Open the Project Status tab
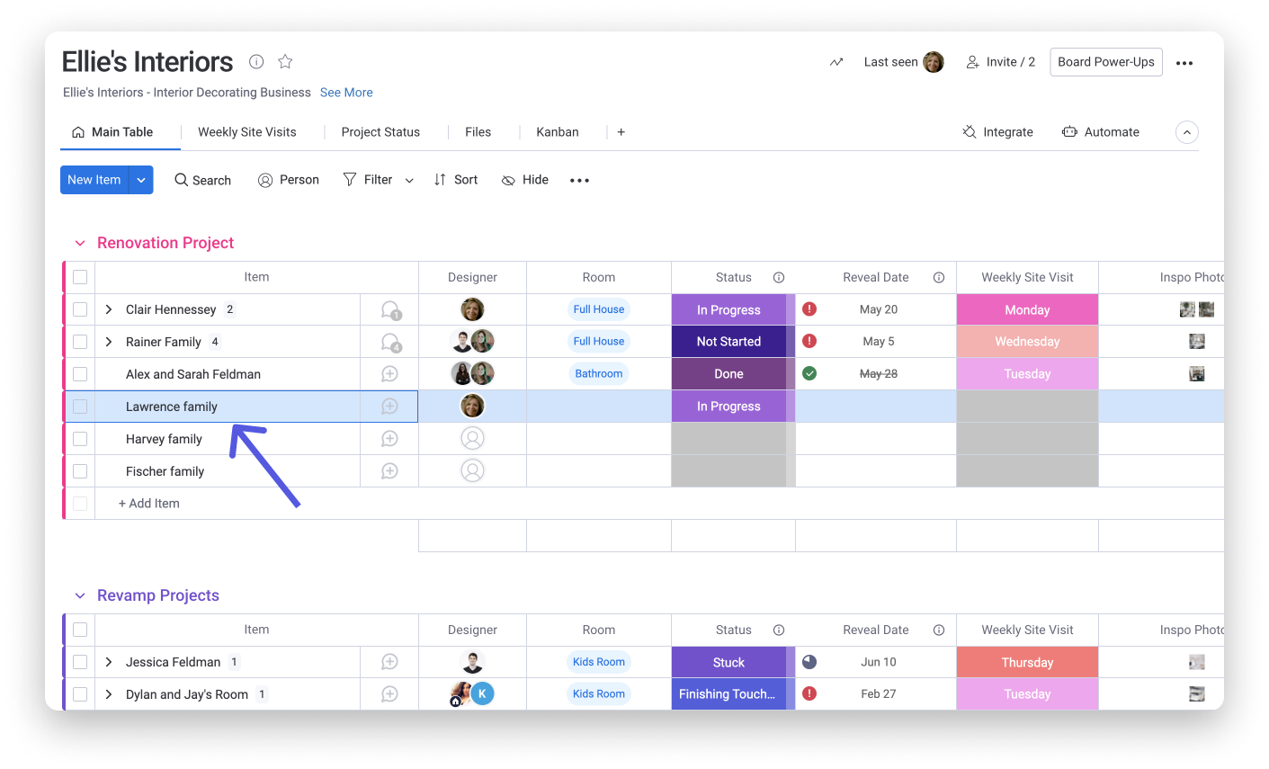 (x=380, y=132)
